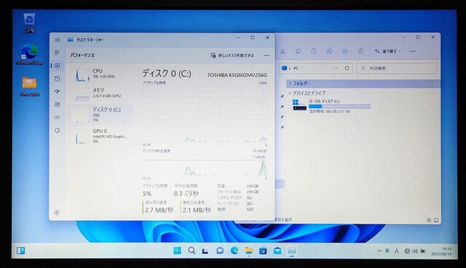
Task: Click the Rename icon in Explorer toolbar
Action: pyautogui.click(x=329, y=52)
